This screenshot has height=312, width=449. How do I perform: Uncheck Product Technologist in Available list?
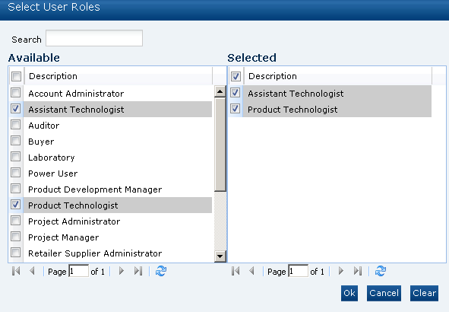[15, 205]
